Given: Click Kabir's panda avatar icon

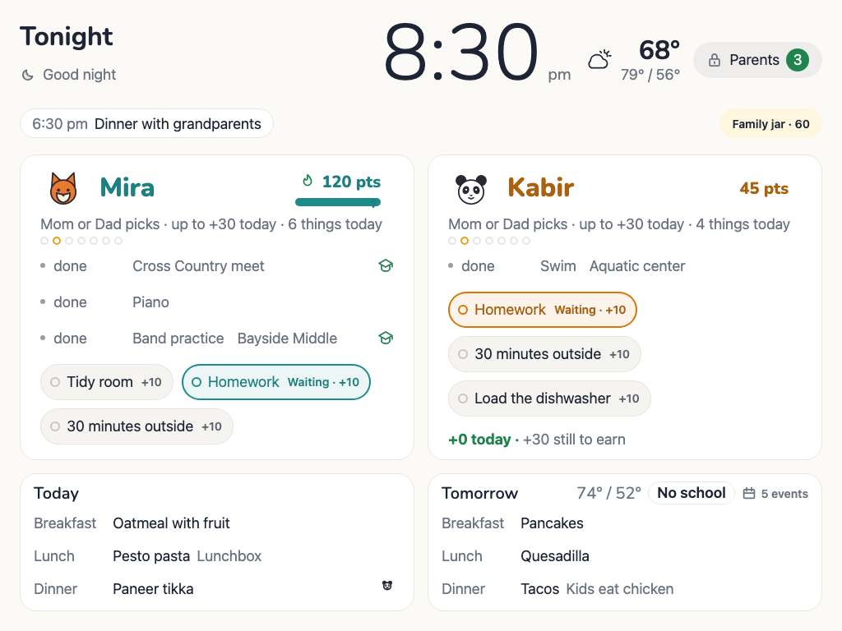Looking at the screenshot, I should (471, 189).
